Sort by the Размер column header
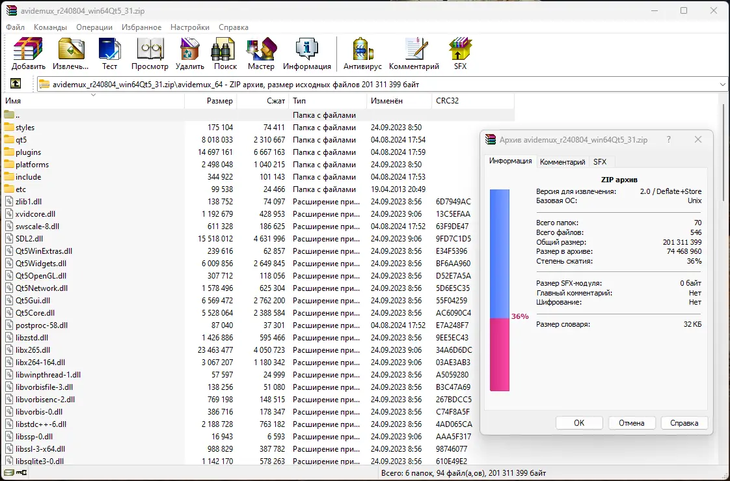The width and height of the screenshot is (730, 481). coord(210,101)
